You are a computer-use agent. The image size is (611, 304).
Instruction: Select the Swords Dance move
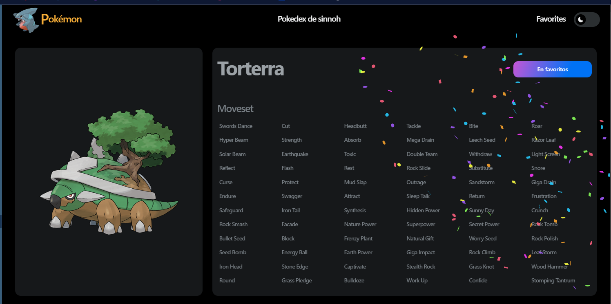tap(236, 126)
